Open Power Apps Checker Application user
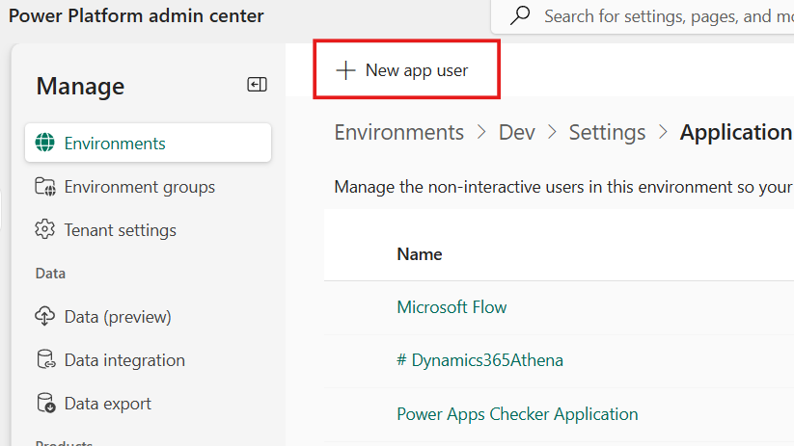The image size is (794, 446). pos(517,414)
